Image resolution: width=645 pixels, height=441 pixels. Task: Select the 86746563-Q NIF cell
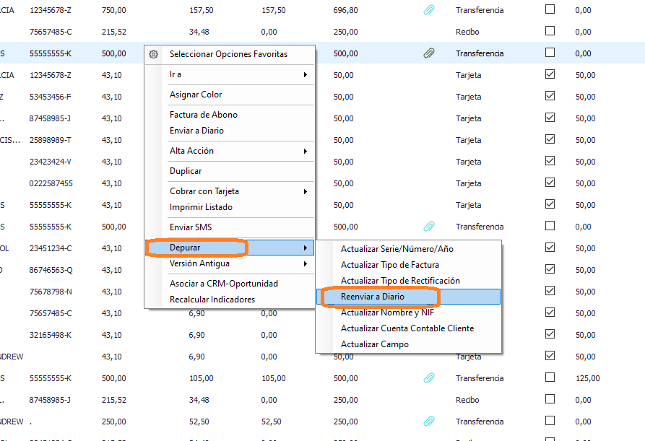point(51,270)
